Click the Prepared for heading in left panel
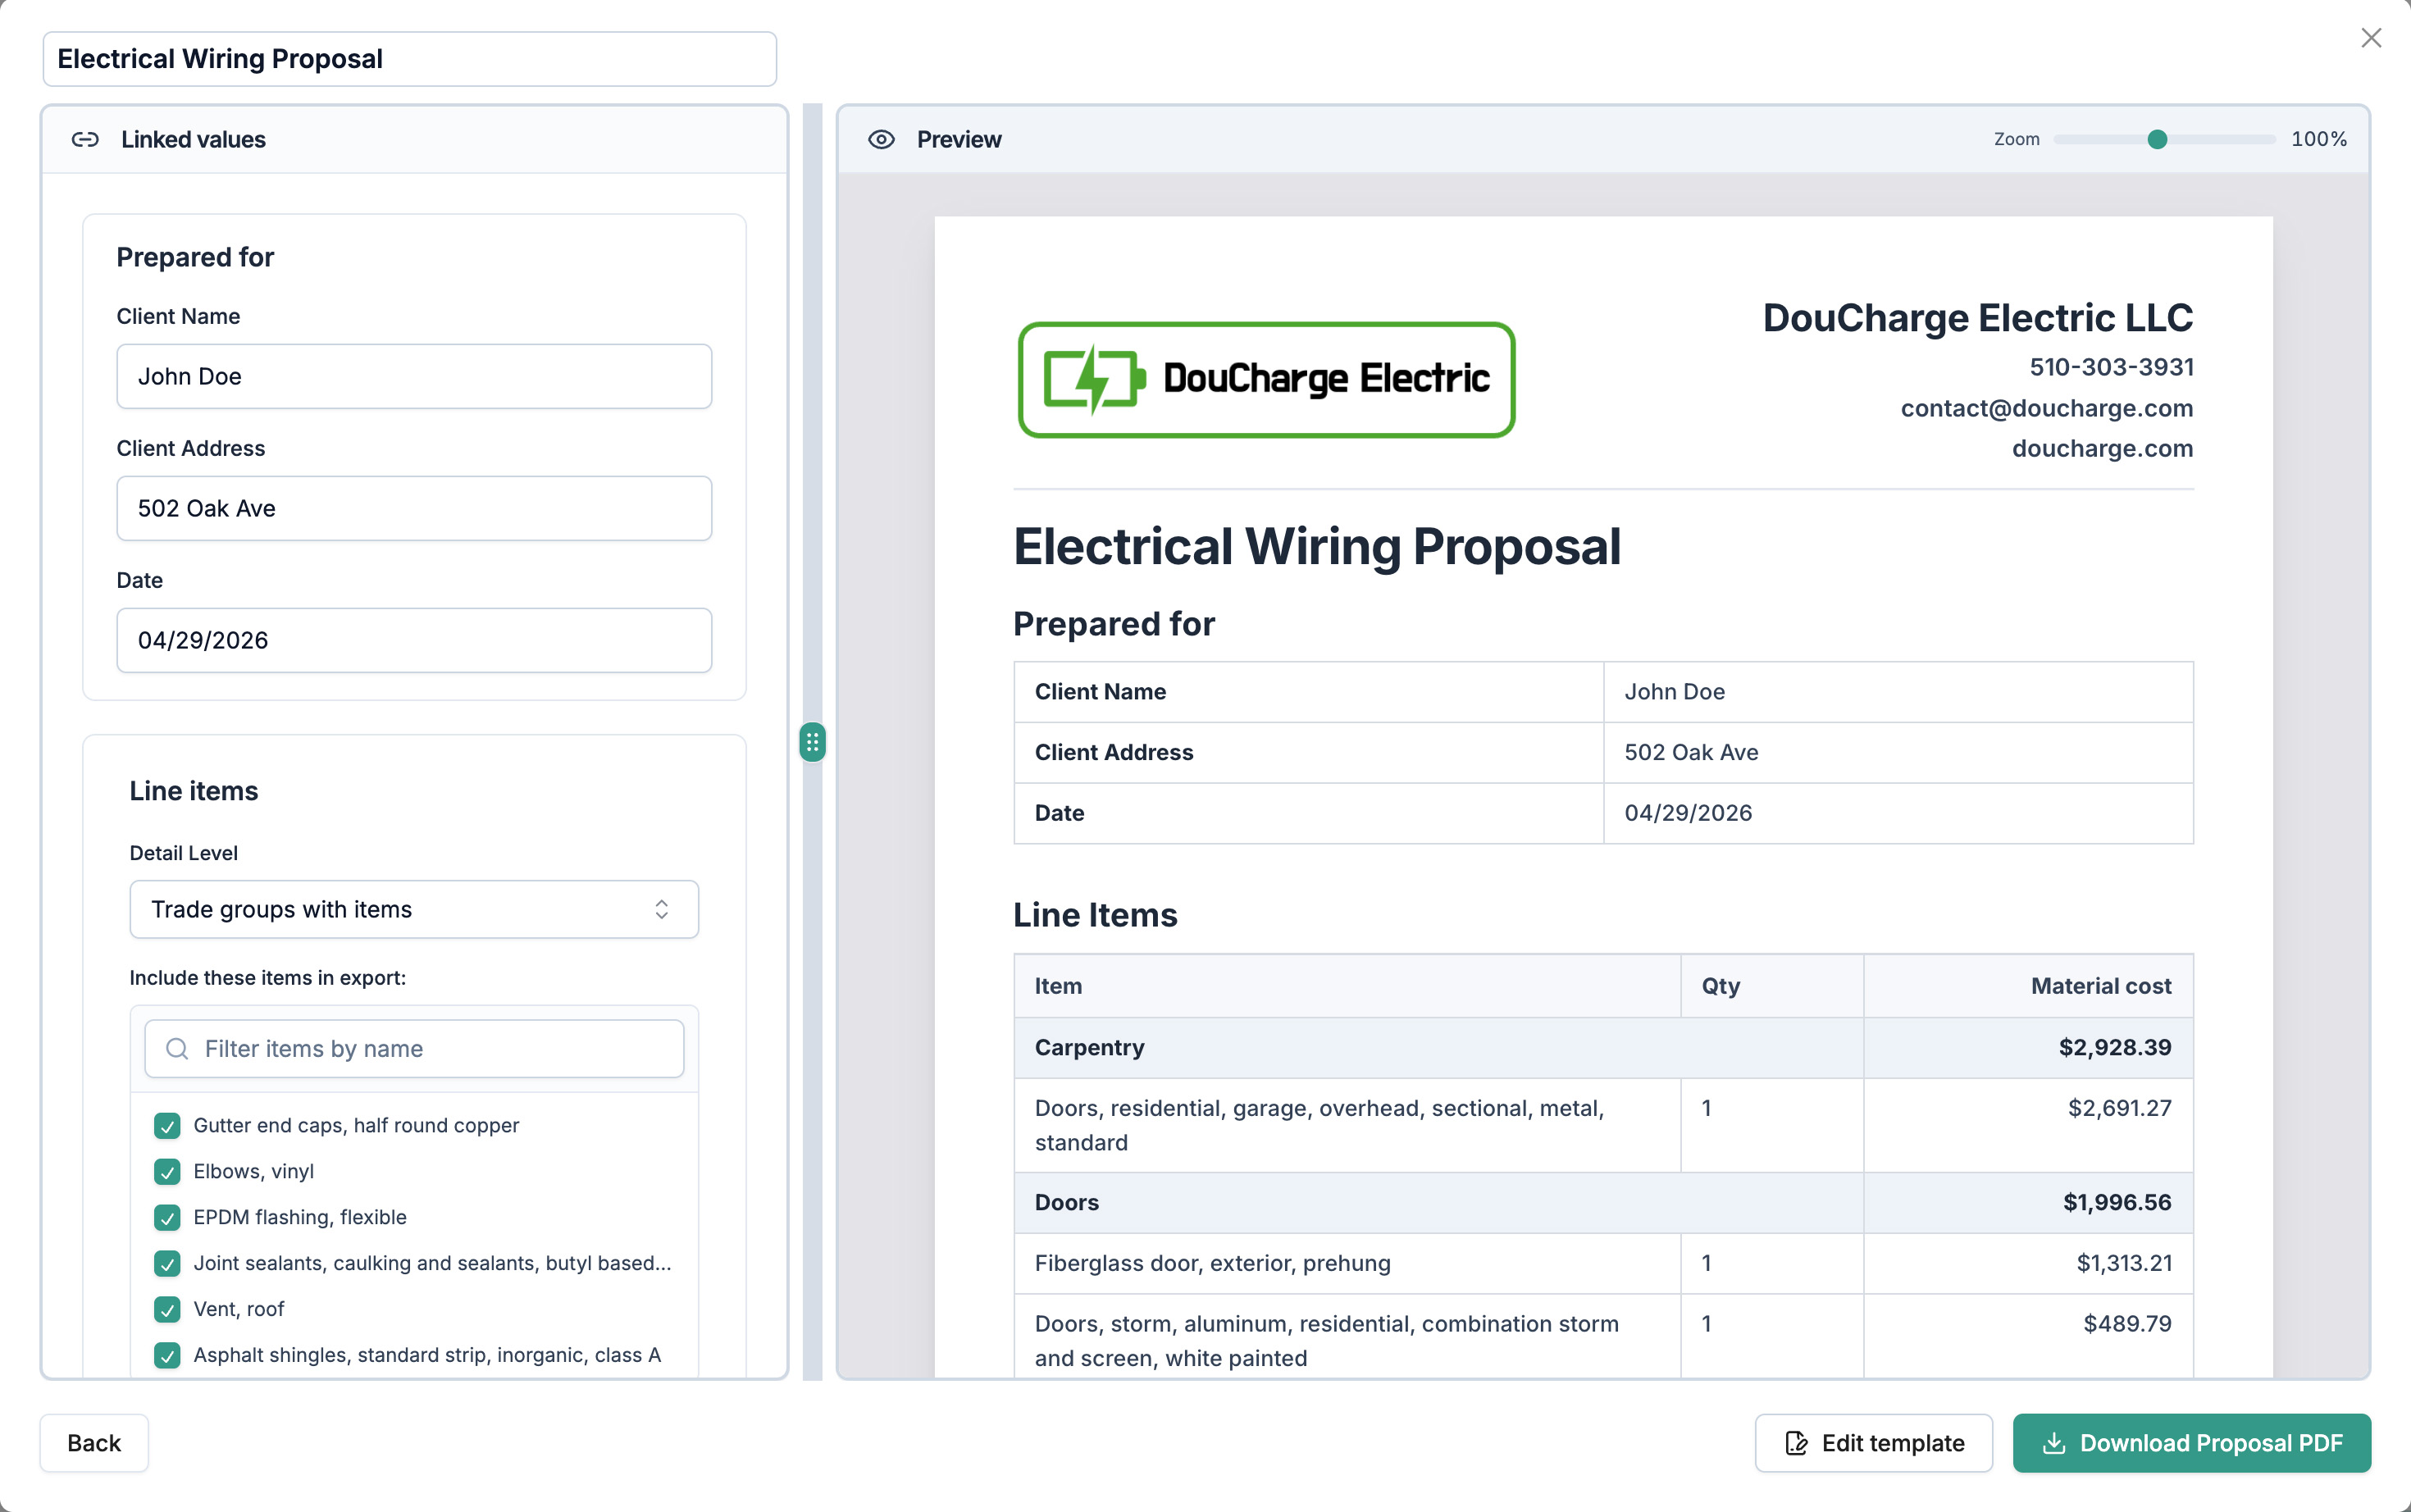 coord(195,257)
